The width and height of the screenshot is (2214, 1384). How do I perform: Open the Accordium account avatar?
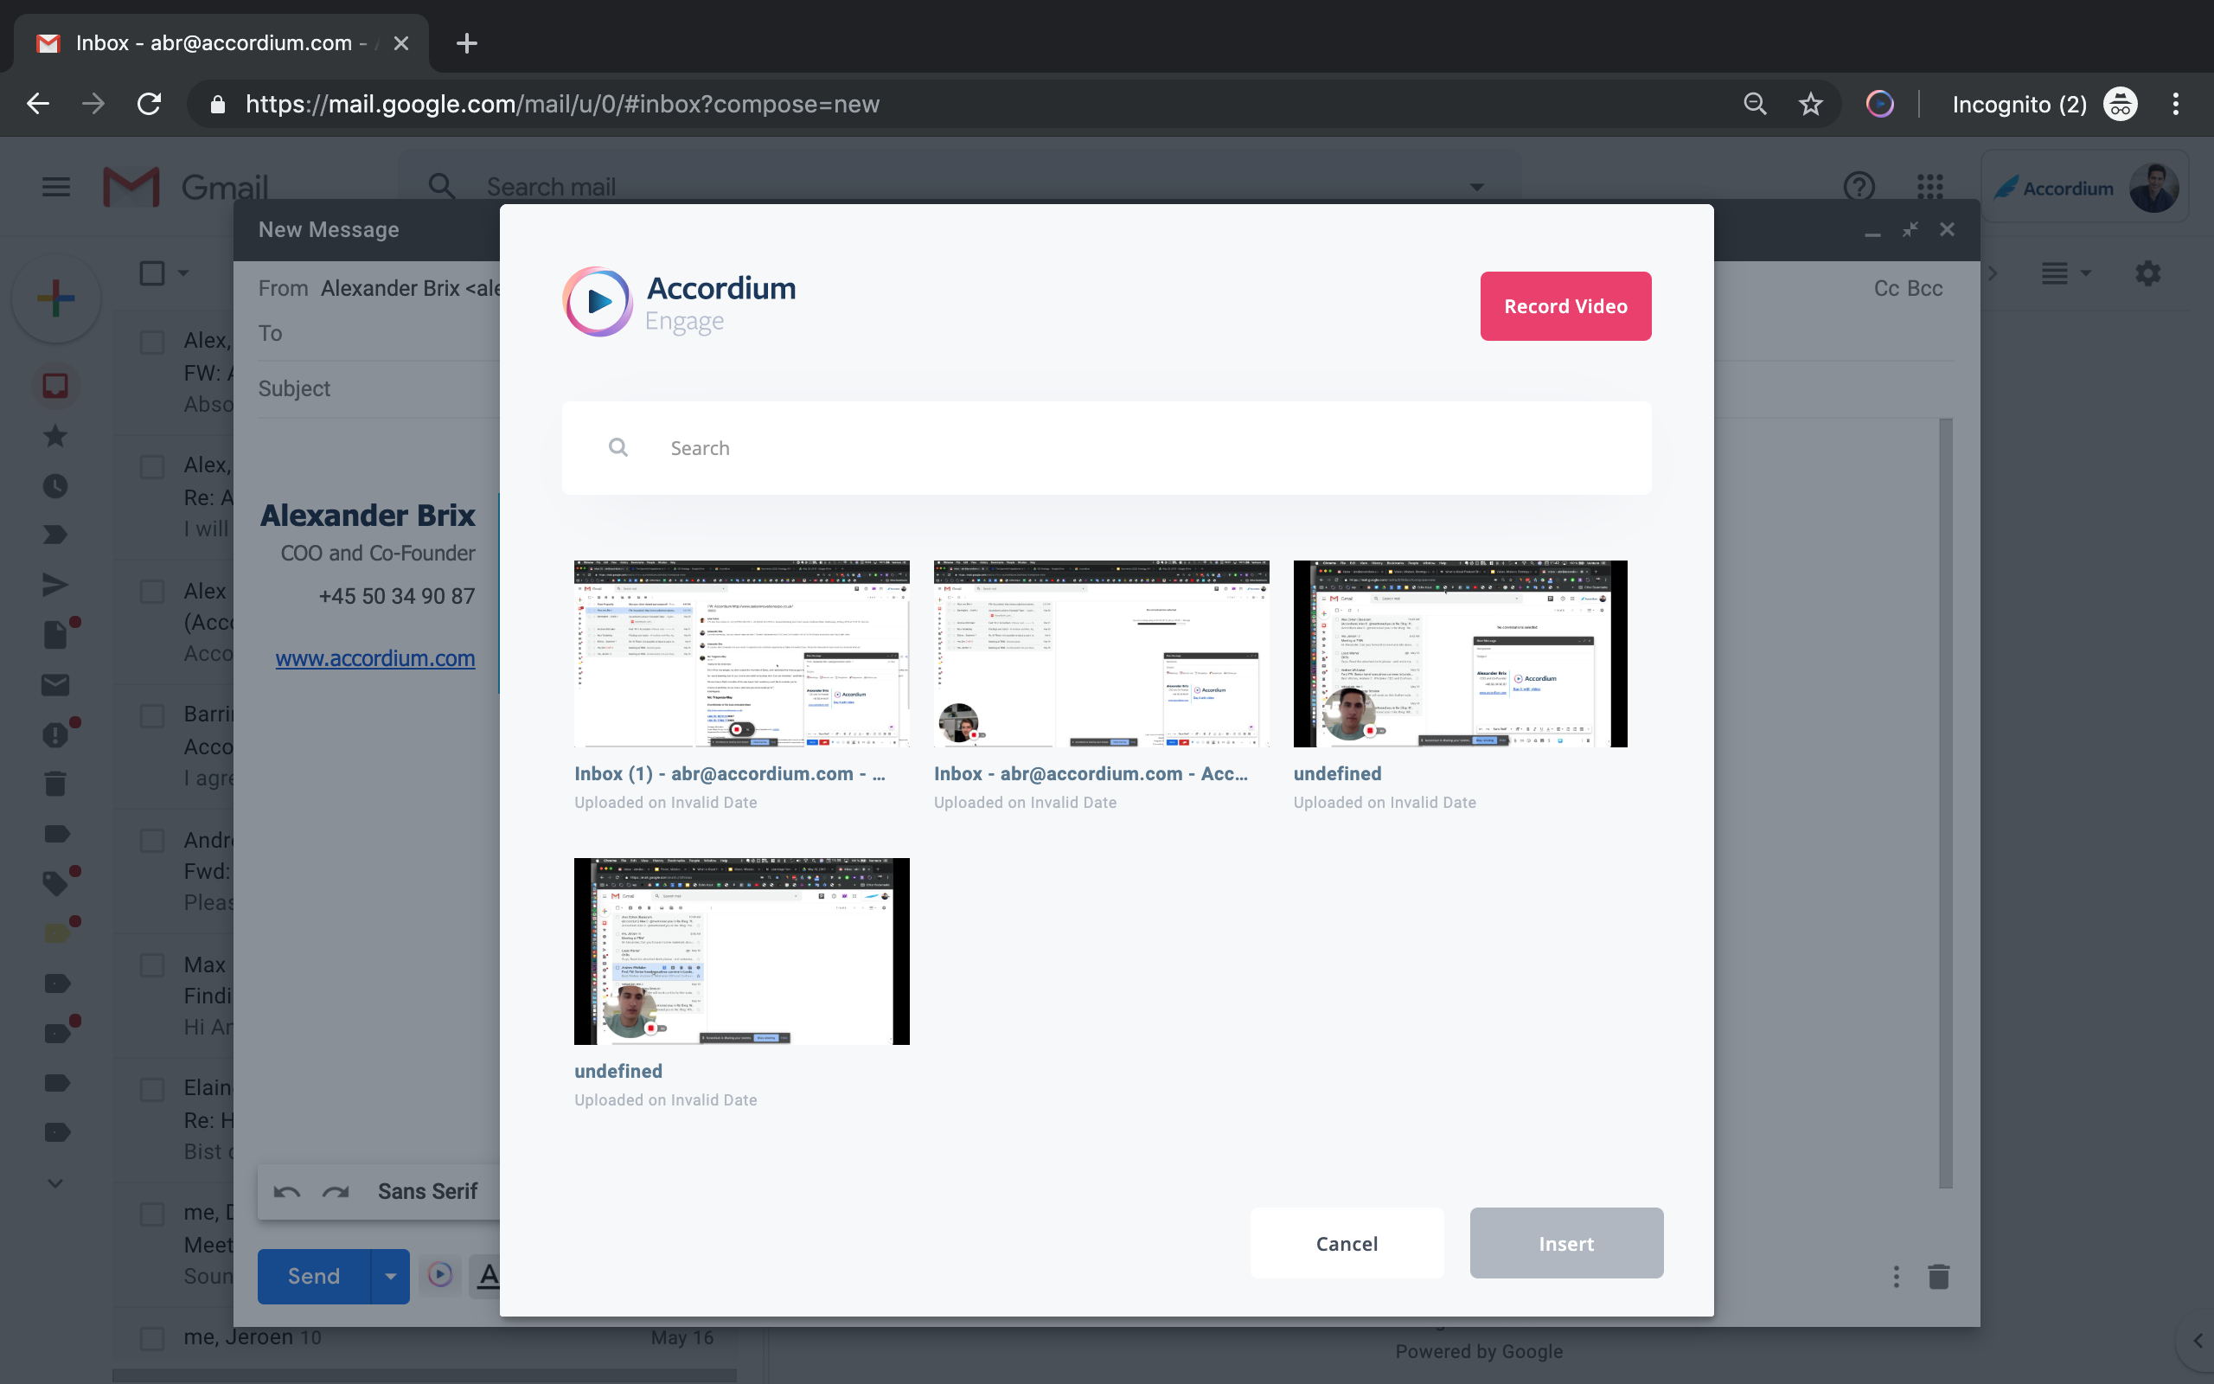(2153, 188)
